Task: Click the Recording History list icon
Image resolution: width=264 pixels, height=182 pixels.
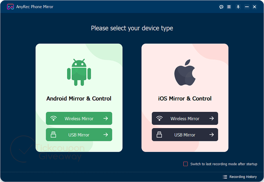Action: coord(225,177)
